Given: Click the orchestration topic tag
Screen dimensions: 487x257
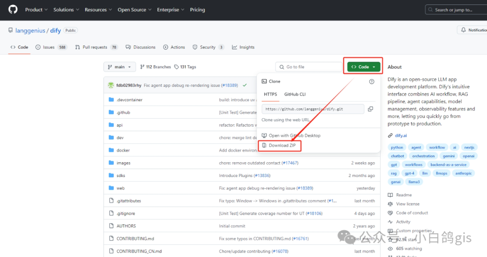Looking at the screenshot, I should 423,156.
